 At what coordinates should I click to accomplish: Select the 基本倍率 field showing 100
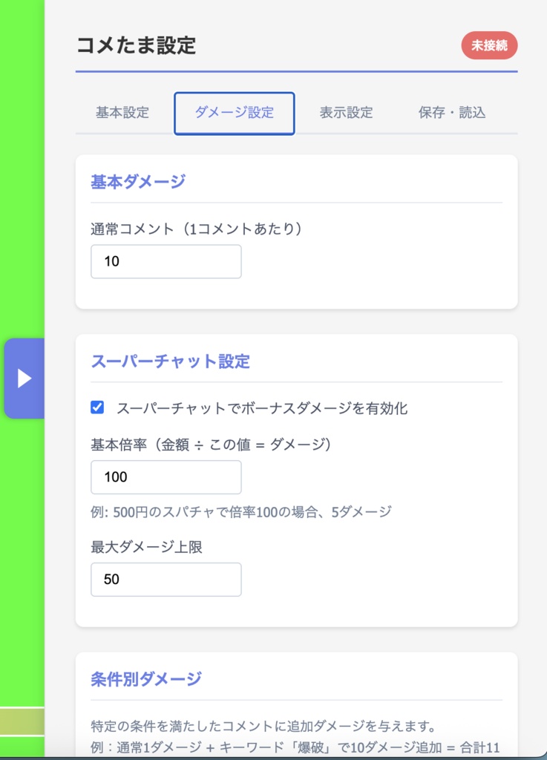coord(166,477)
